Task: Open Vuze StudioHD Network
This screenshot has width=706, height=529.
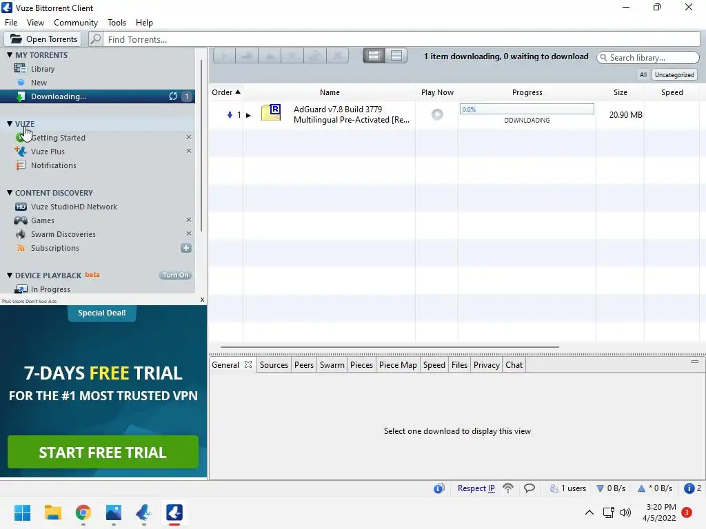Action: (x=74, y=207)
